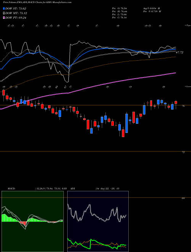This screenshot has height=252, width=191.
Task: Click the tall blue candlestick at the rally start
Action: (127, 123)
